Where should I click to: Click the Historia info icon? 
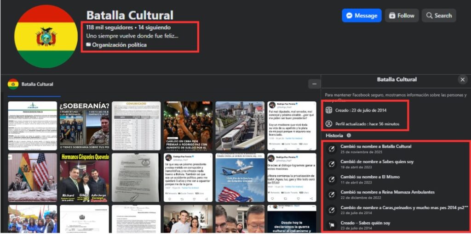click(349, 135)
